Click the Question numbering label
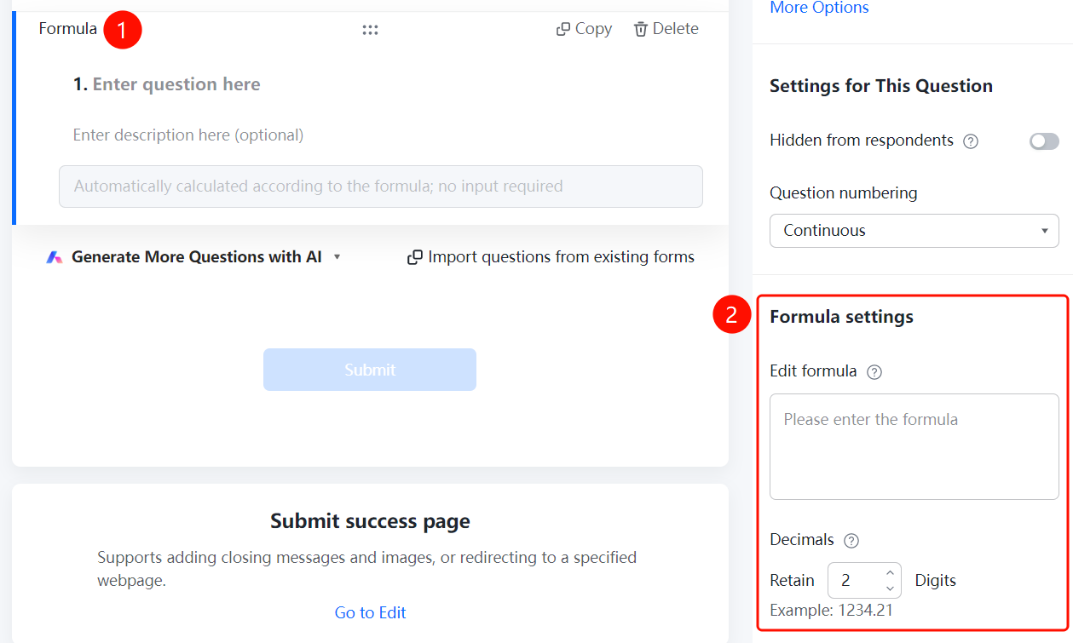 click(843, 193)
